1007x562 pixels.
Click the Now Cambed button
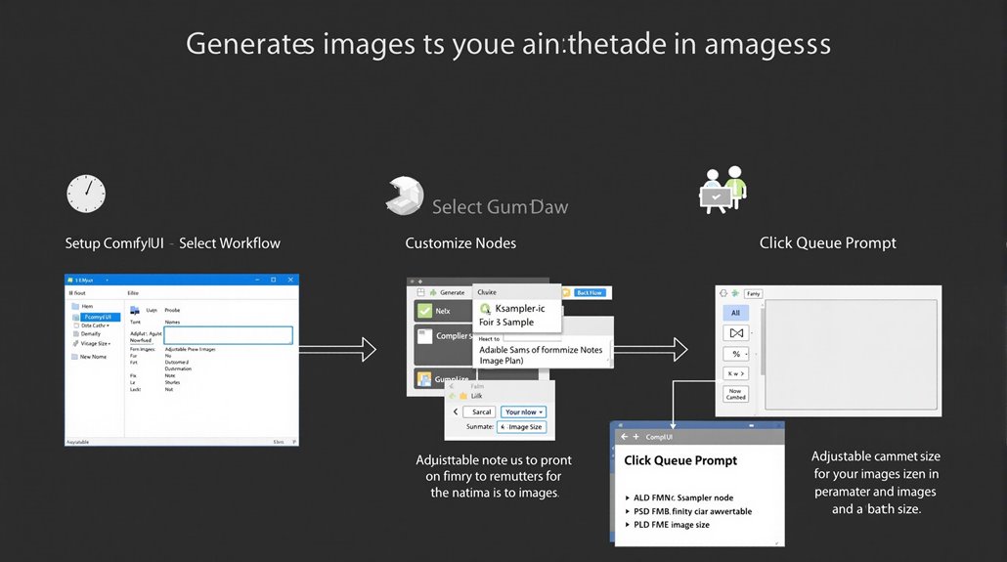[736, 394]
